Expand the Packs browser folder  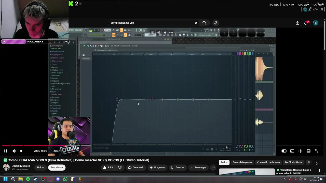click(x=53, y=92)
